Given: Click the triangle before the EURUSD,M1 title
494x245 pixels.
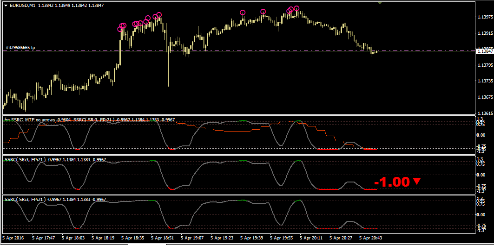Looking at the screenshot, I should pyautogui.click(x=6, y=6).
